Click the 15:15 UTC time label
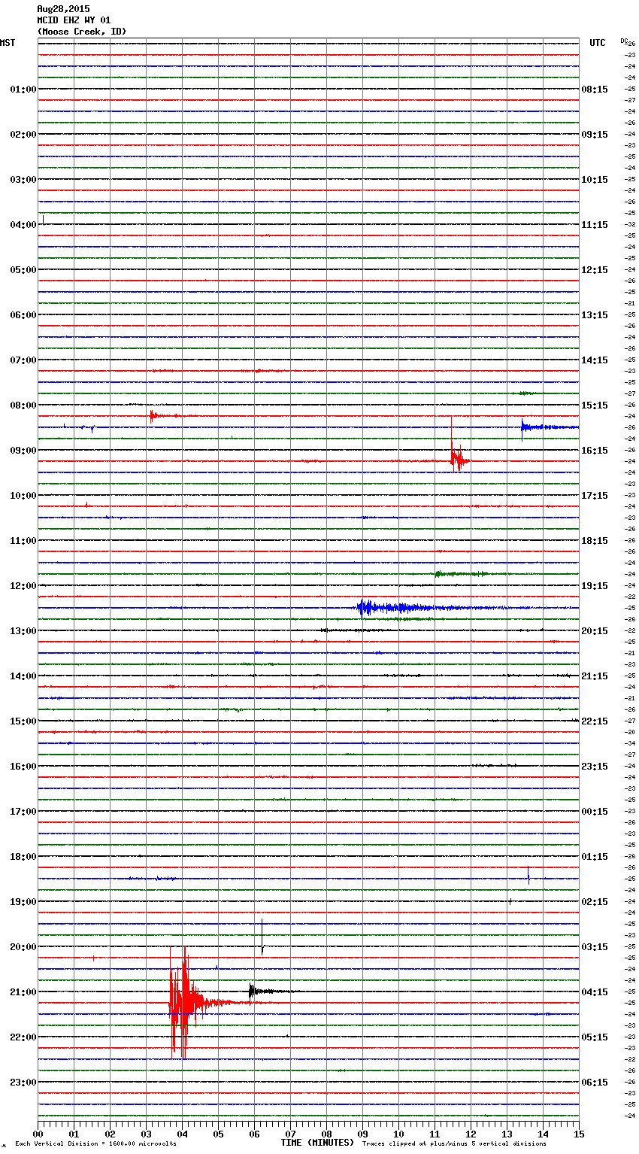Viewport: 639px width, 1154px height. pos(595,405)
